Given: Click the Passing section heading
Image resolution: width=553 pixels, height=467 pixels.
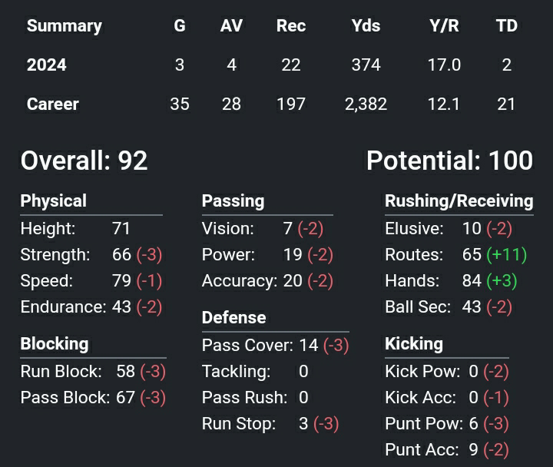Looking at the screenshot, I should (x=233, y=201).
